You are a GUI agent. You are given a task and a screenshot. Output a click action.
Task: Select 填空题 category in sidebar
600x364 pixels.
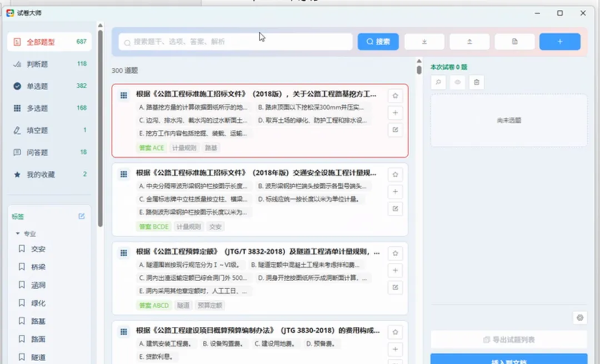(x=49, y=130)
